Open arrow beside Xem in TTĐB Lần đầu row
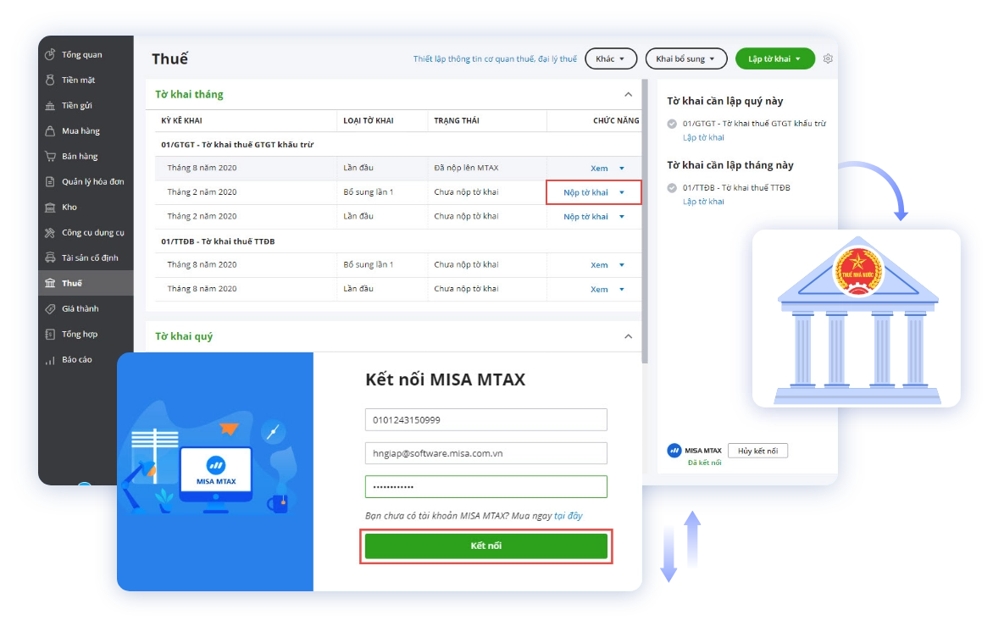The height and width of the screenshot is (626, 993). [622, 289]
